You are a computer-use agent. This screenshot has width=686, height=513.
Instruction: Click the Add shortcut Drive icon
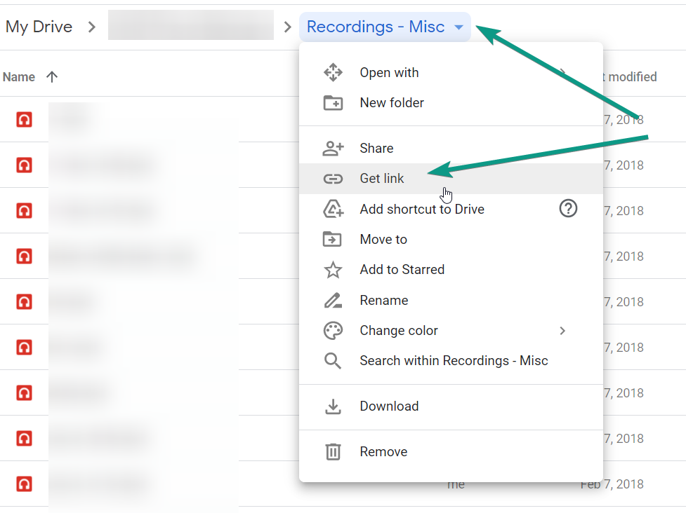click(333, 209)
